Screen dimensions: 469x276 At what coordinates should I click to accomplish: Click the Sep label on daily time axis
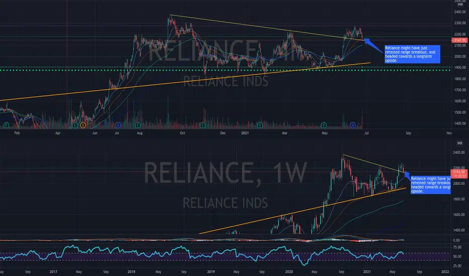coord(408,133)
